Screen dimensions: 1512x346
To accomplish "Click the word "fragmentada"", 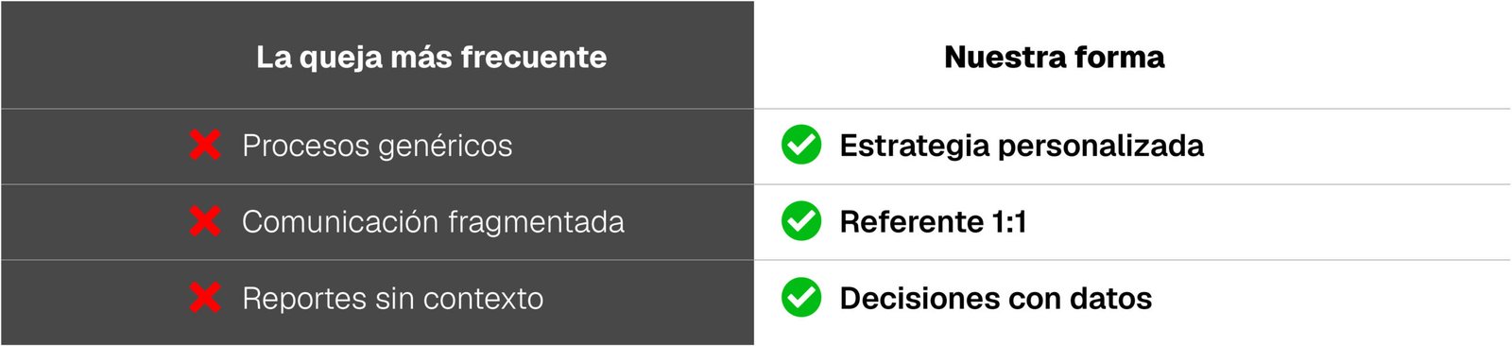I will pos(536,222).
